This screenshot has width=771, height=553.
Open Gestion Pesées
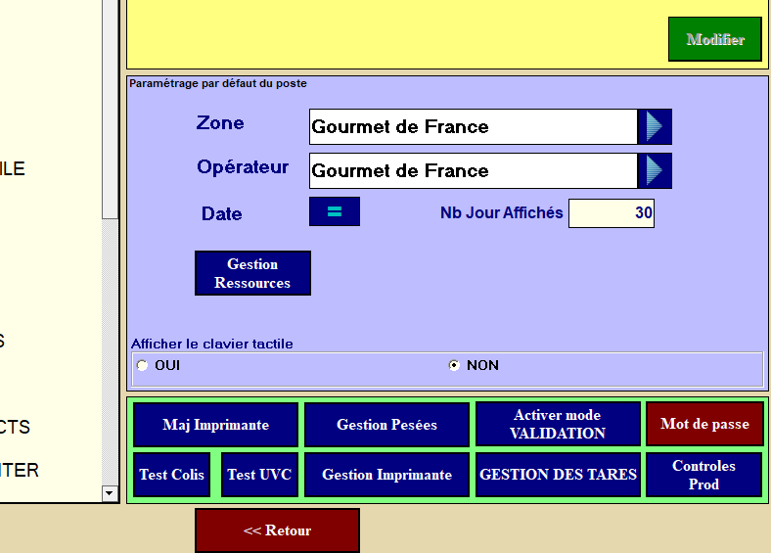(386, 424)
